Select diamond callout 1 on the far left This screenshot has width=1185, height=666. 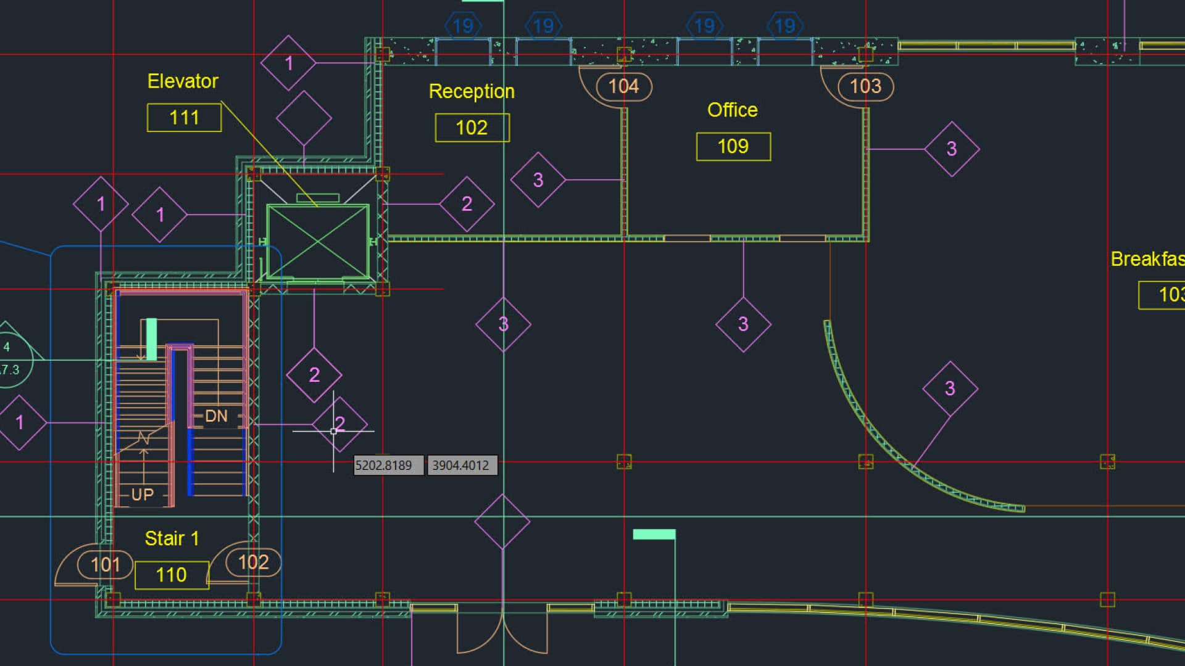(19, 422)
